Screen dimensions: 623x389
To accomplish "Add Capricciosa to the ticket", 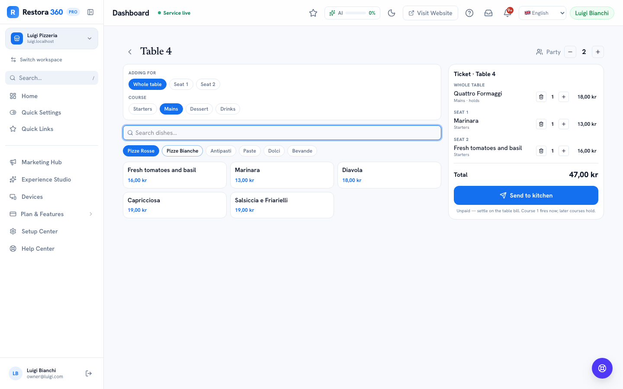I will tap(175, 205).
